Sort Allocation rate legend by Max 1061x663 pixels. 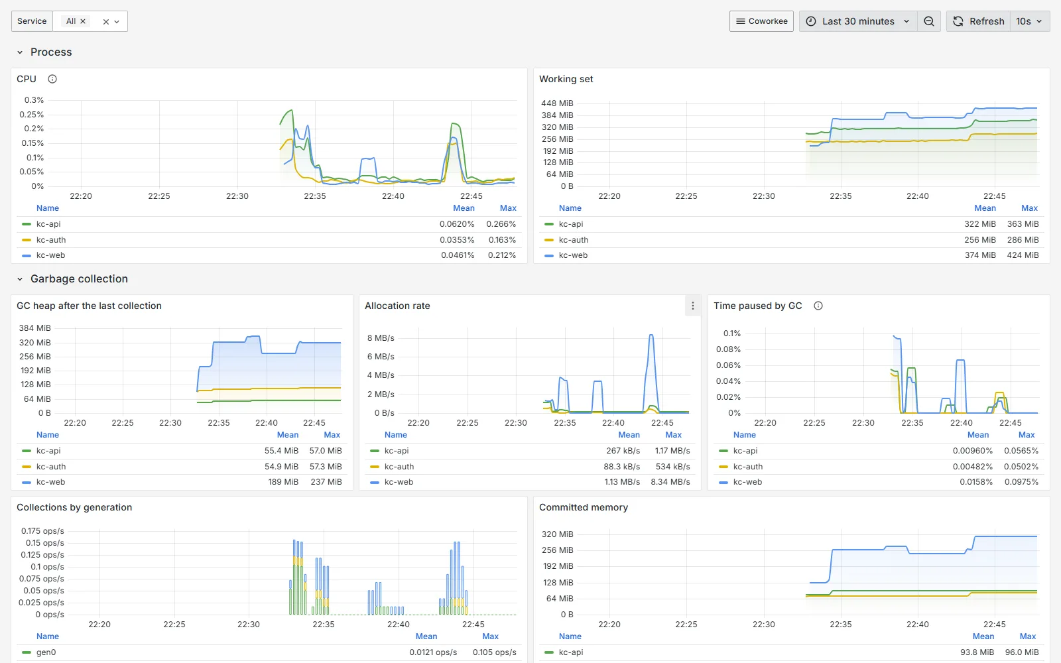[674, 435]
